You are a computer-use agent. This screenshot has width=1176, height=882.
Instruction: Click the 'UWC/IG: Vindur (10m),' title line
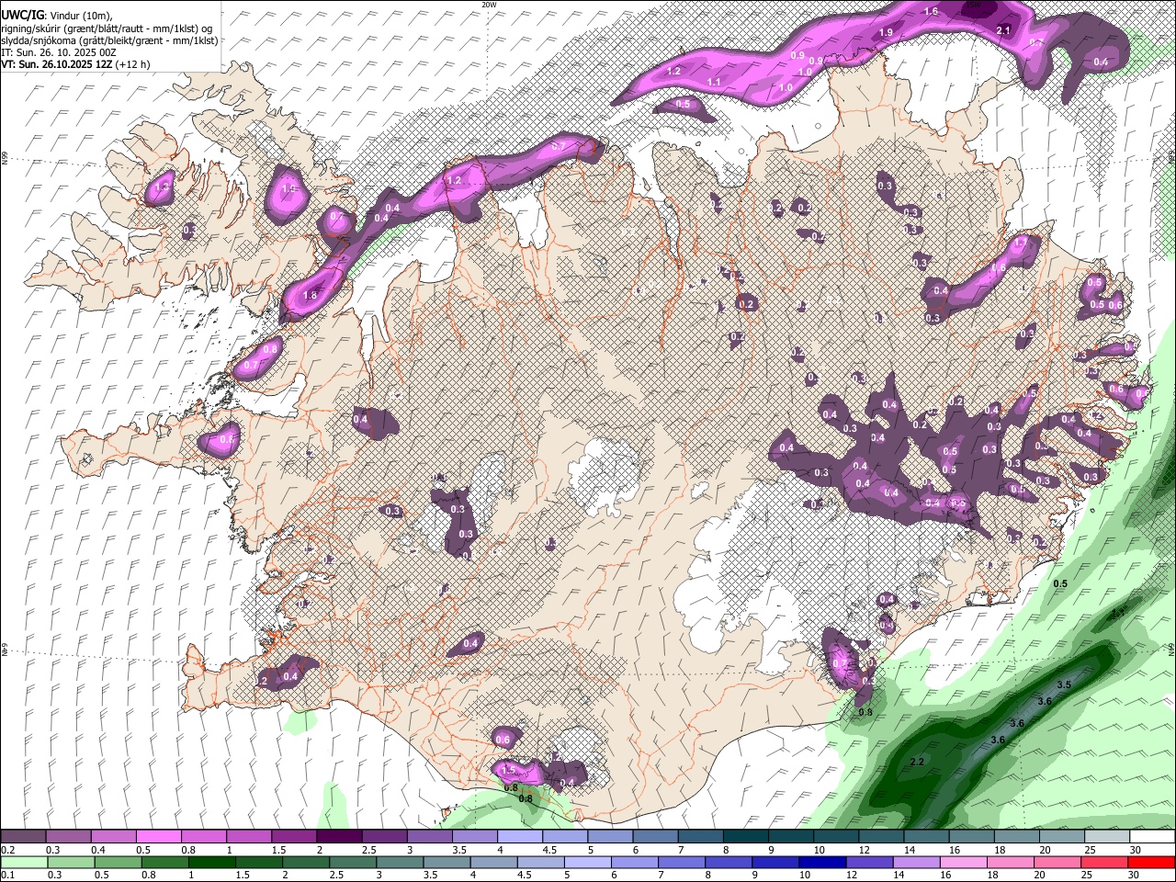(x=57, y=16)
